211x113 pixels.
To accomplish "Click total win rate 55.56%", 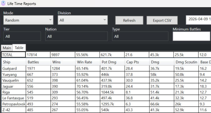I will [x=87, y=55].
